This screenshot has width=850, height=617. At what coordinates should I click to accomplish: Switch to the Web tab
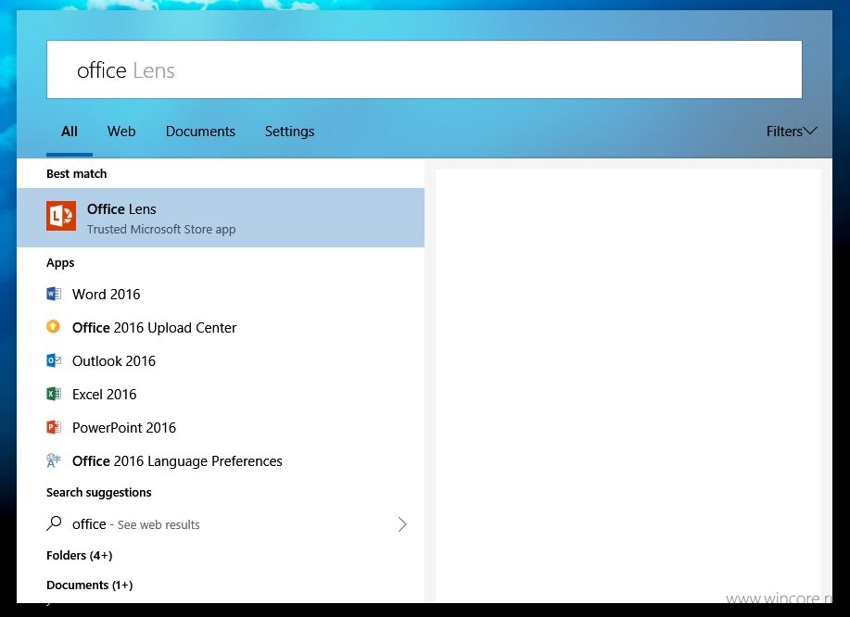pos(121,132)
